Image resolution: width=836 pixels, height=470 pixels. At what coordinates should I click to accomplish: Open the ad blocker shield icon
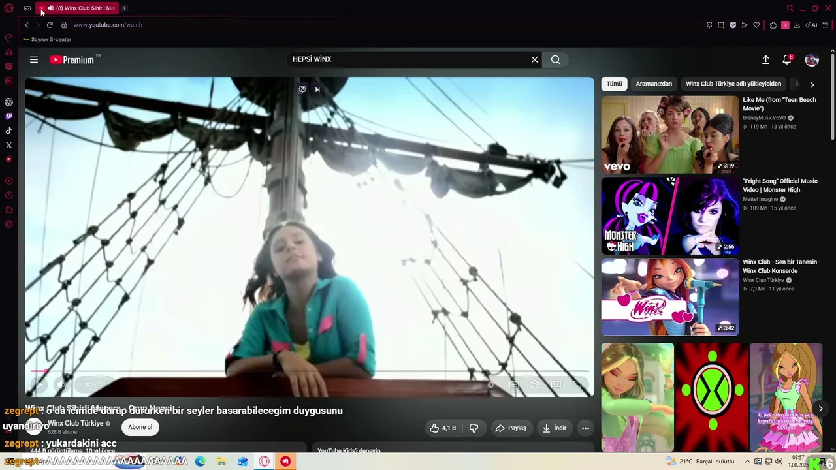[x=733, y=25]
